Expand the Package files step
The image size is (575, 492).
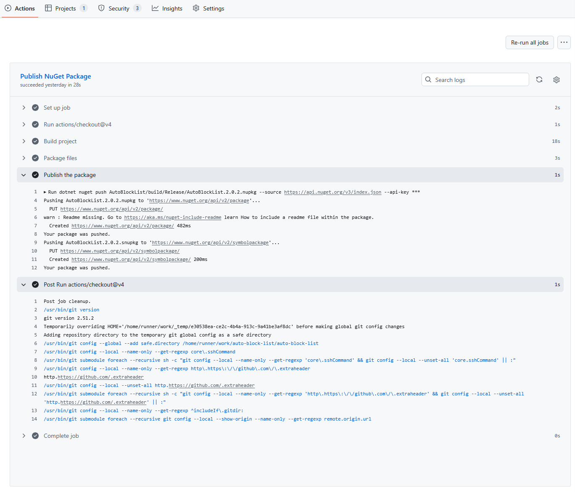(24, 158)
